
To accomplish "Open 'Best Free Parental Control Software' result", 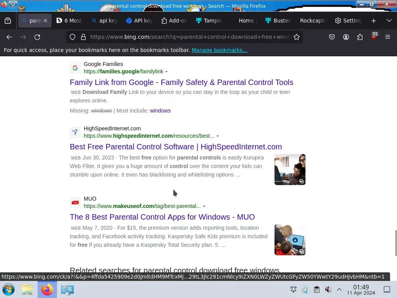I will click(x=176, y=147).
